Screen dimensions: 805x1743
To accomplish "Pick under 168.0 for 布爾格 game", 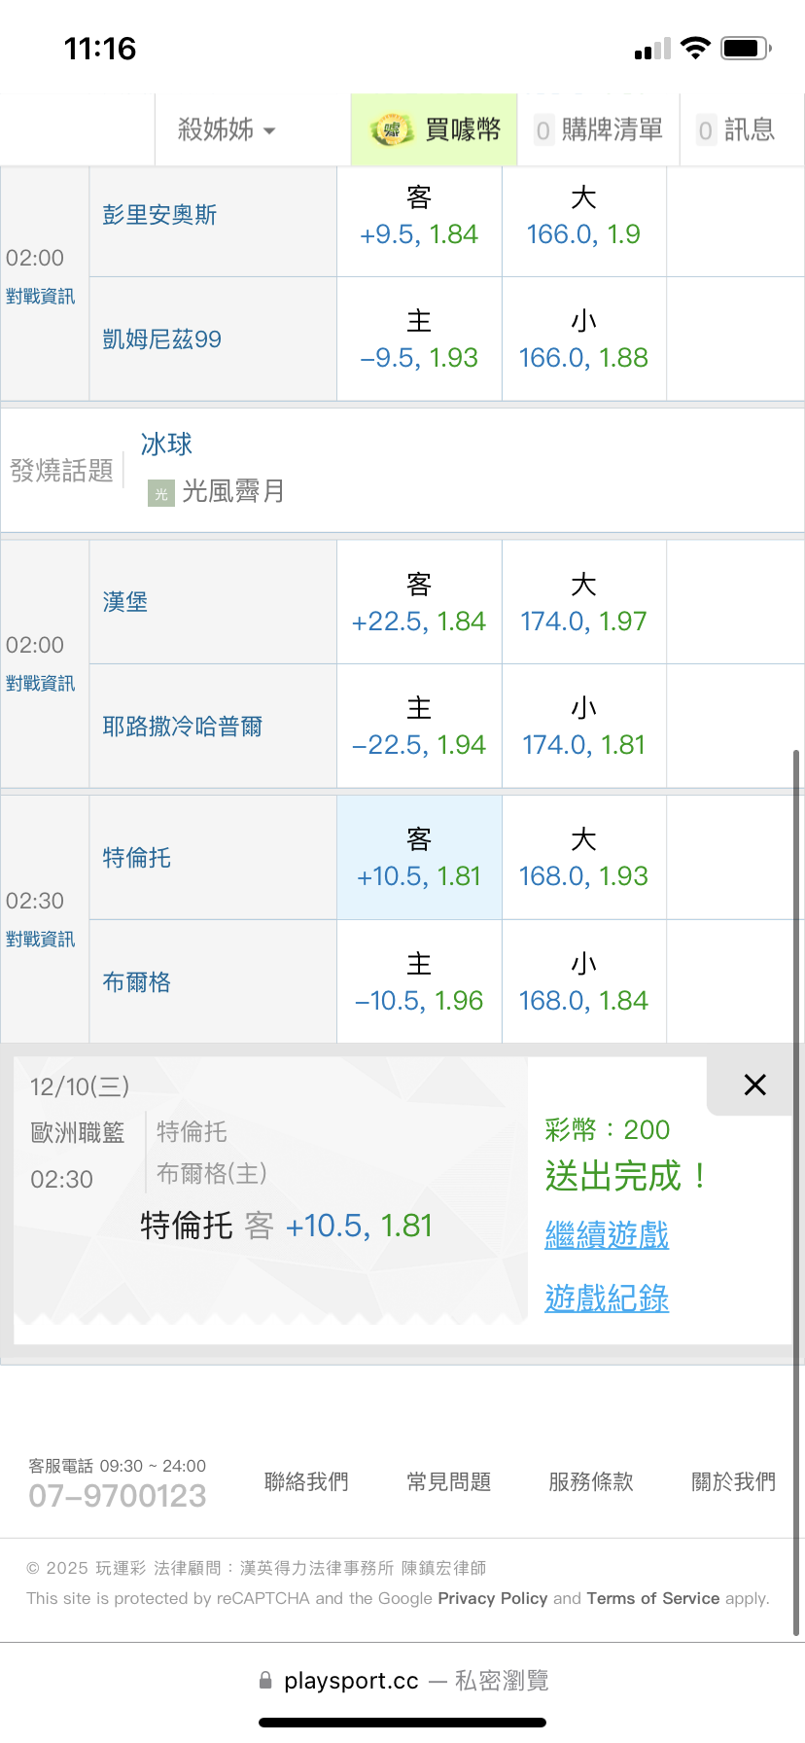I will (x=583, y=981).
